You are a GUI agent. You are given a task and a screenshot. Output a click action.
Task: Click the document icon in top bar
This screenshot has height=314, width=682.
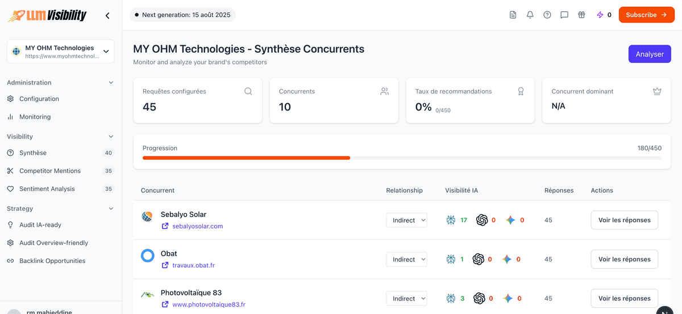click(x=513, y=15)
